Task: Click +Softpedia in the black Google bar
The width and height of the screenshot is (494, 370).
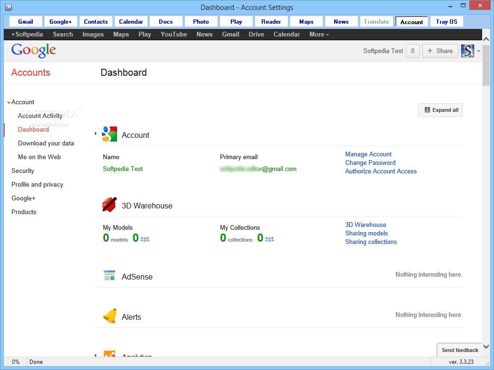Action: 27,34
